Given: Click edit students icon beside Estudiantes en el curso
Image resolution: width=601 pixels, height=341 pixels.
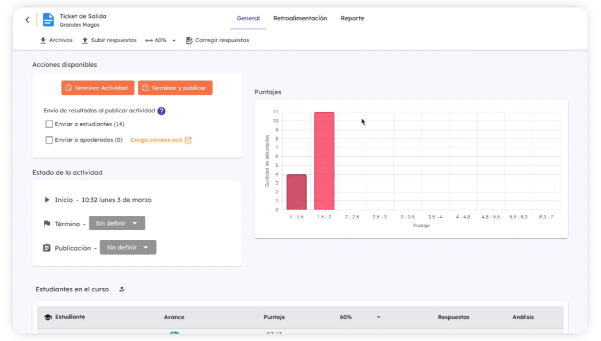Looking at the screenshot, I should 122,289.
